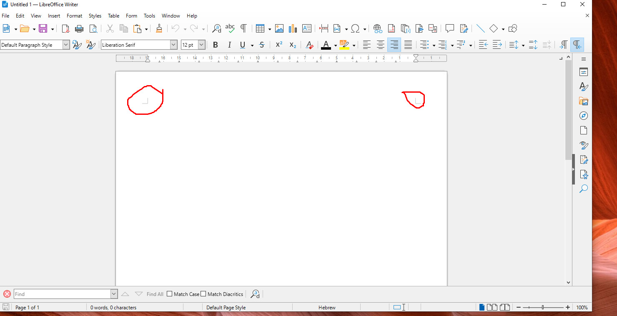Click Default Page Style in status bar
The height and width of the screenshot is (316, 617).
[226, 308]
